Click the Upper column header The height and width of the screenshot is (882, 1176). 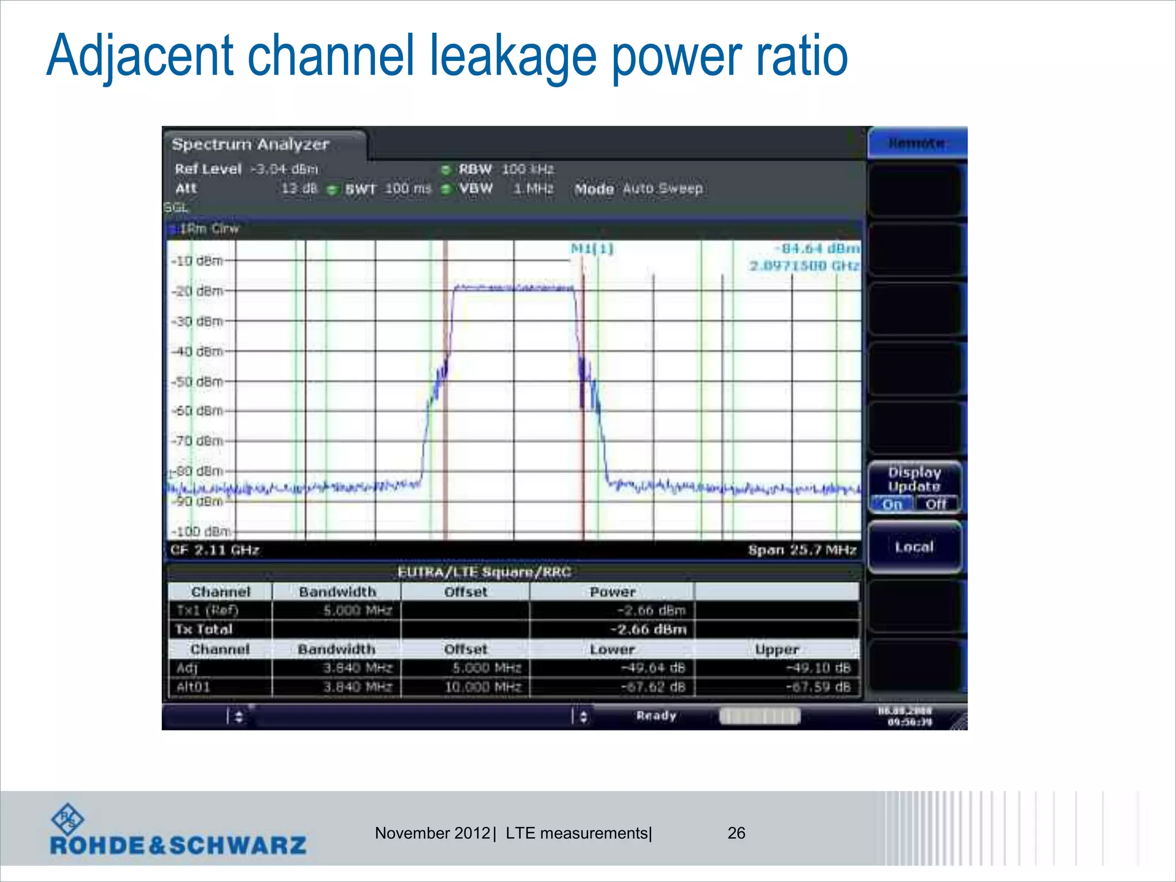777,649
